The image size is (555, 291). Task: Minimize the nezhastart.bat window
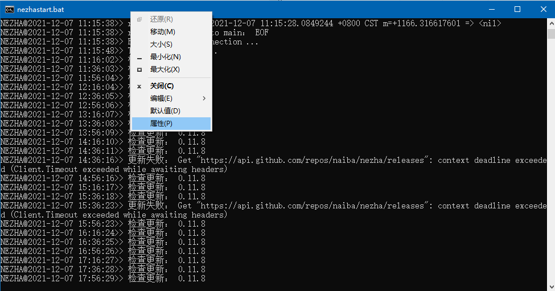492,9
